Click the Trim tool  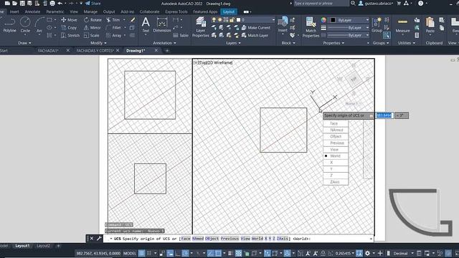(x=113, y=20)
